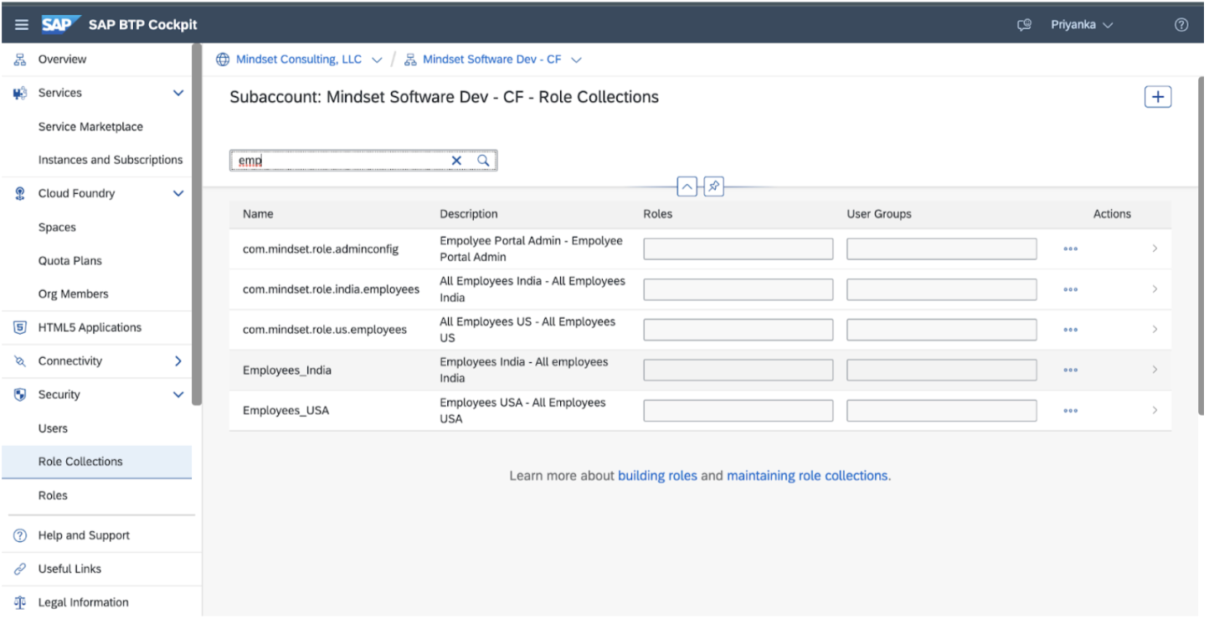Viewport: 1209px width, 619px height.
Task: Click the SAP logo in the header
Action: [59, 23]
